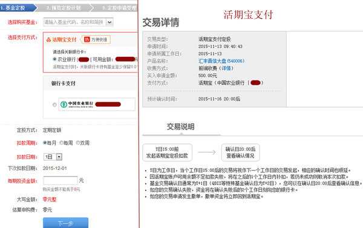Click the 活期宝支付 payment option title

[x=64, y=39]
